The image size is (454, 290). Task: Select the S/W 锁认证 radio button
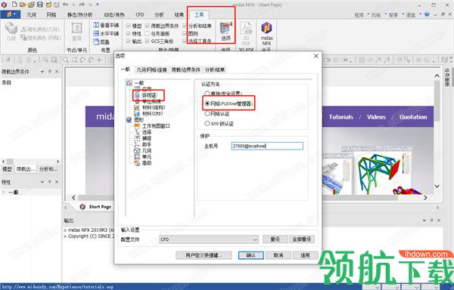point(207,124)
